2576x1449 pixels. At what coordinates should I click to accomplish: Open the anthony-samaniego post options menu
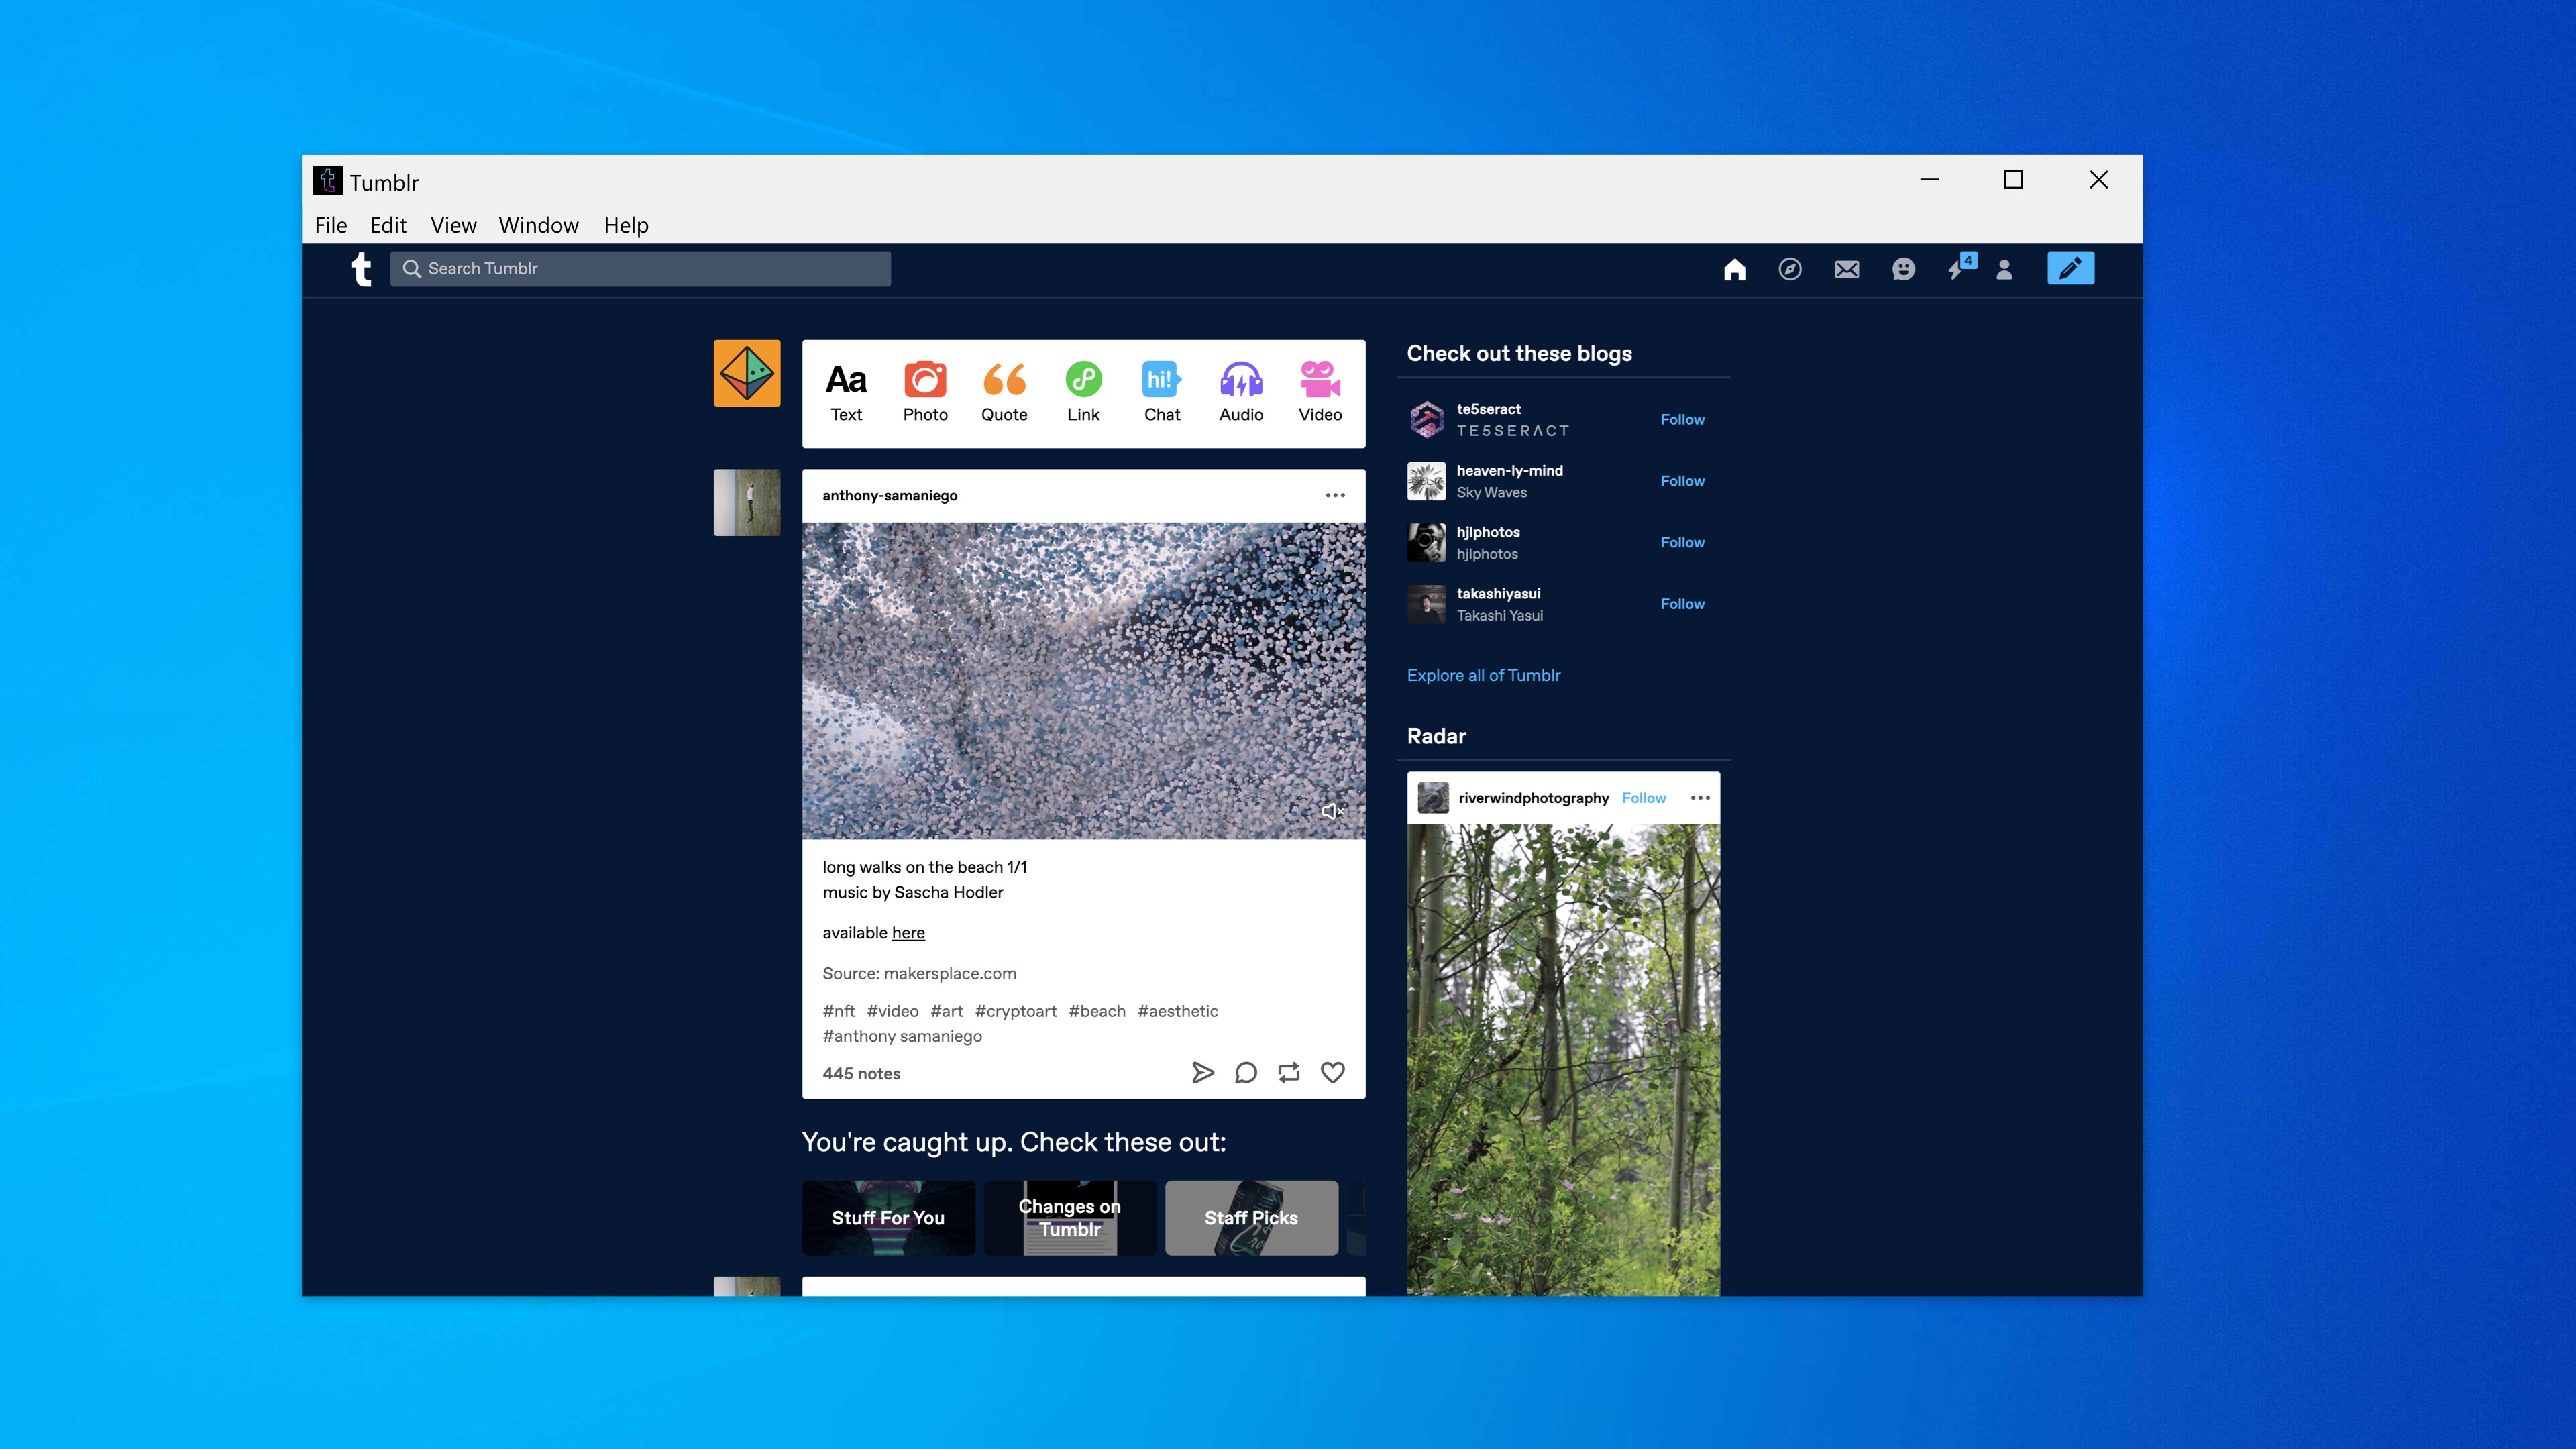pos(1336,495)
